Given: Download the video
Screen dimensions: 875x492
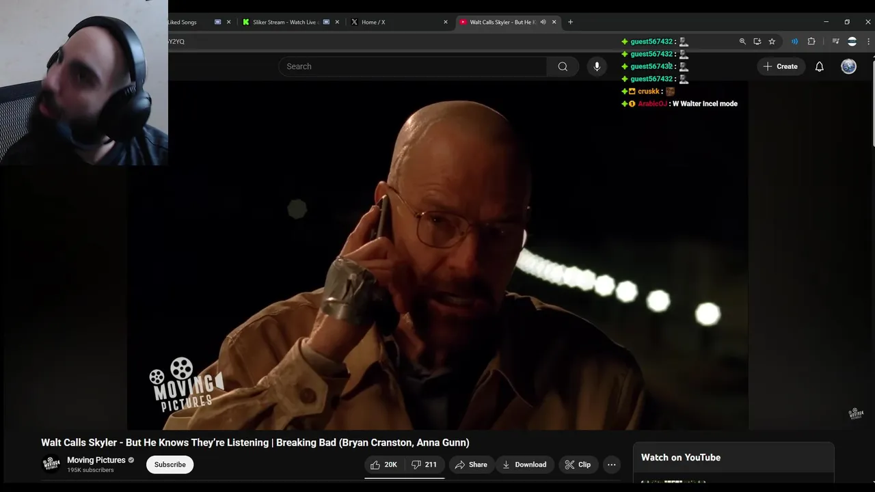Looking at the screenshot, I should tap(524, 465).
